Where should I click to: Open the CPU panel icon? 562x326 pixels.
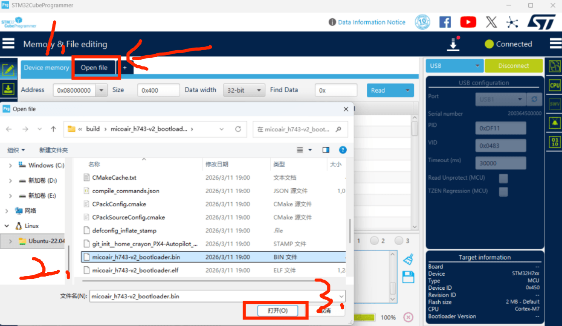click(554, 85)
